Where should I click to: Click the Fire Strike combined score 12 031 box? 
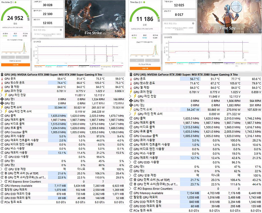coord(47,22)
